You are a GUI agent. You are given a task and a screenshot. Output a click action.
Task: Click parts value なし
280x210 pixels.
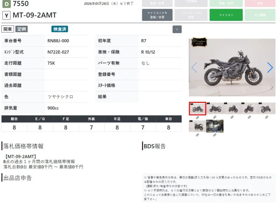click(x=145, y=63)
